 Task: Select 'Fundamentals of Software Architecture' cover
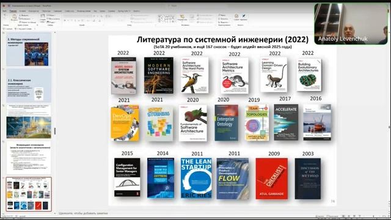pos(193,123)
